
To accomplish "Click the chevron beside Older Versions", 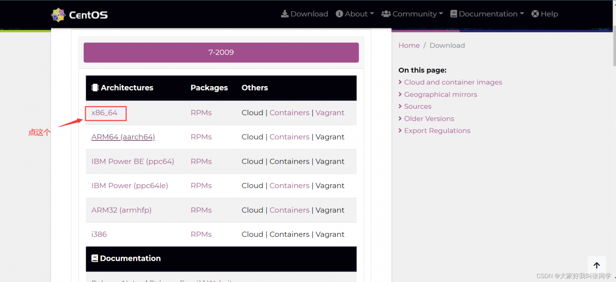I will pyautogui.click(x=400, y=118).
